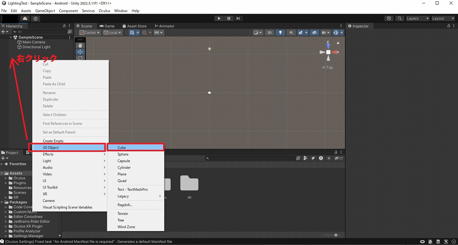Open the Layout dropdown
Image resolution: width=458 pixels, height=245 pixels.
point(443,19)
